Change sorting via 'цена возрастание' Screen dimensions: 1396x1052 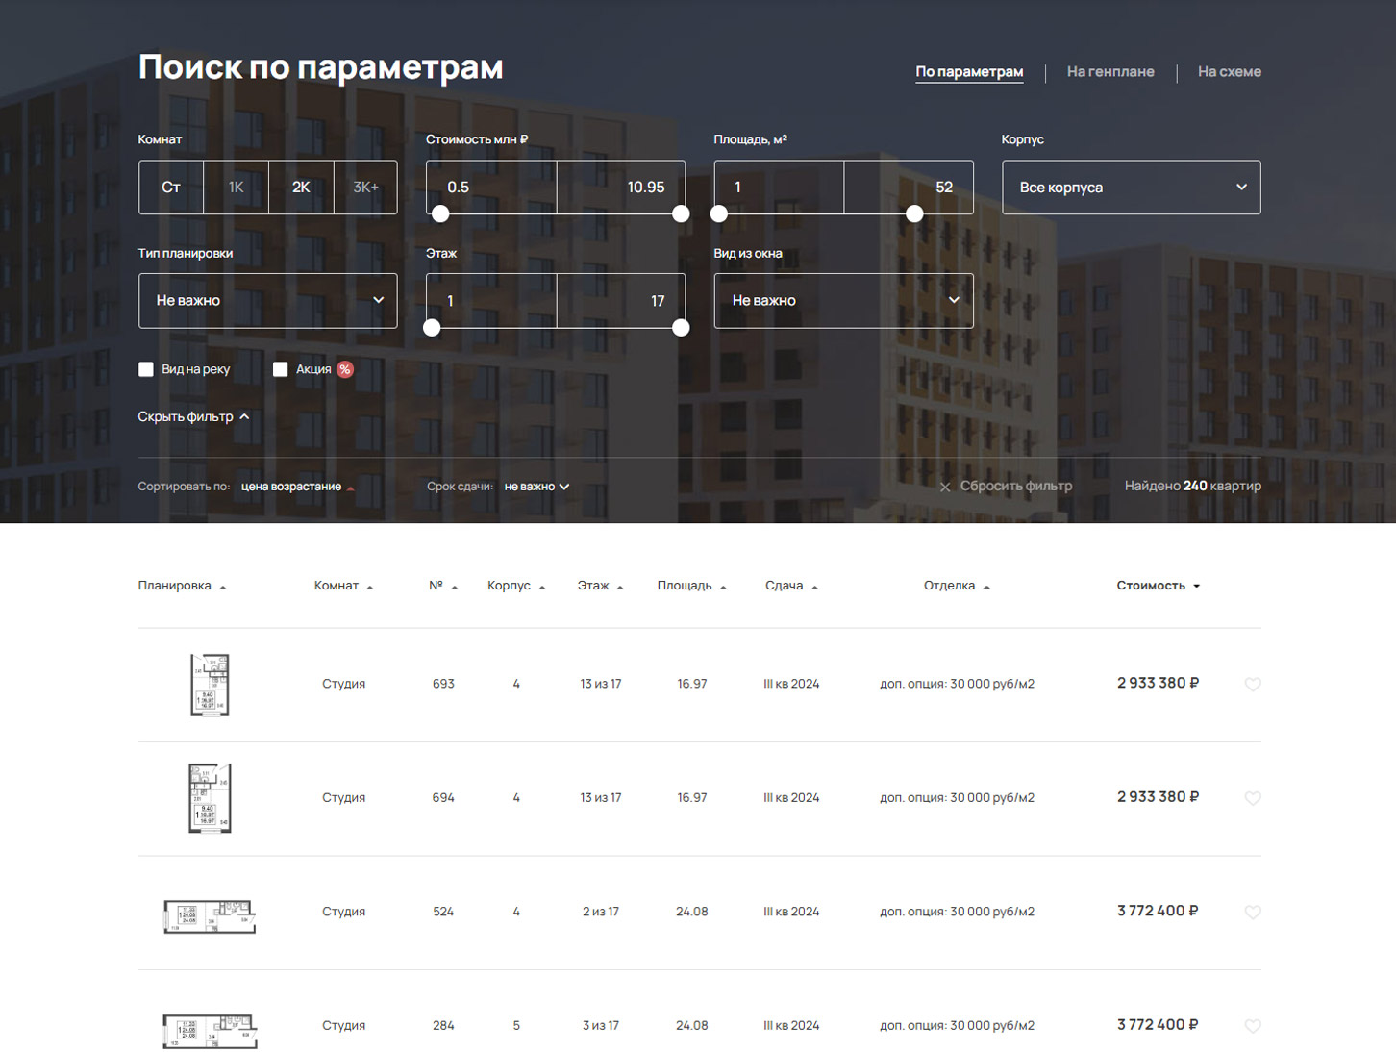[x=297, y=487]
